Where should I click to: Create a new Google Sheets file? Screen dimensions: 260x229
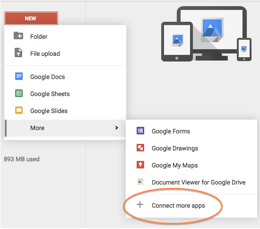[x=65, y=94]
